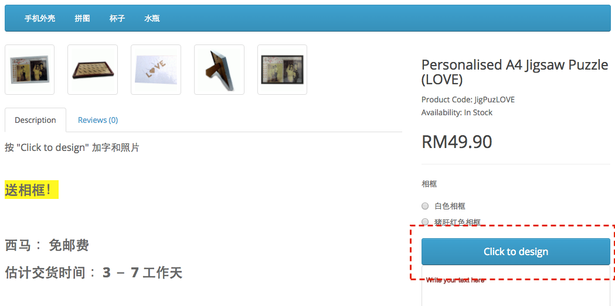The height and width of the screenshot is (306, 615).
Task: Switch to the Description tab
Action: [x=35, y=120]
